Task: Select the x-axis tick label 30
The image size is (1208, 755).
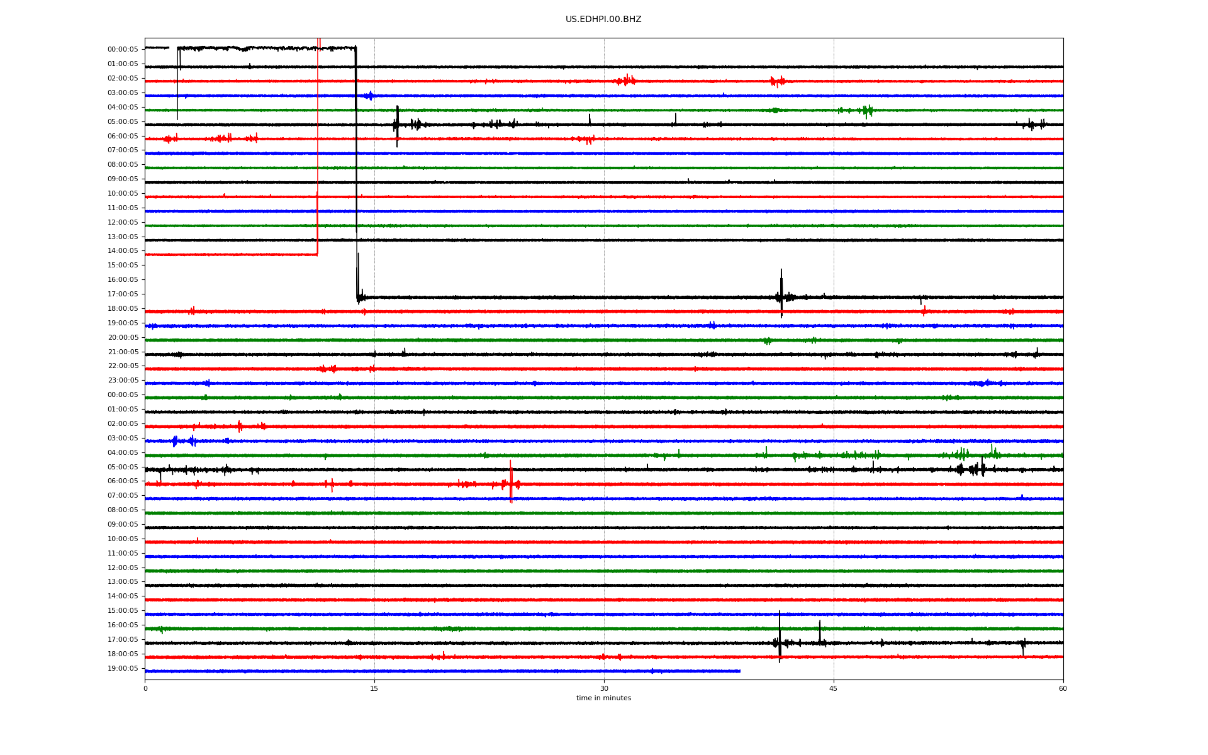Action: point(604,688)
